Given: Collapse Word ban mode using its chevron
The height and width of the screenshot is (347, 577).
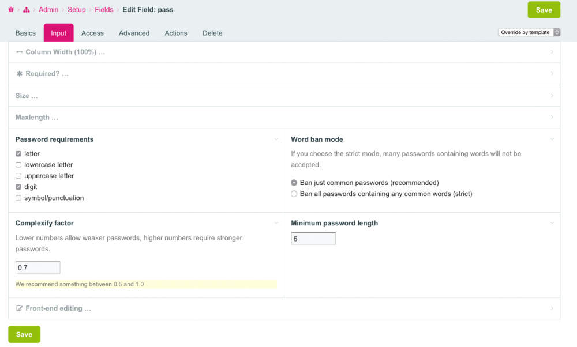Looking at the screenshot, I should tap(552, 139).
